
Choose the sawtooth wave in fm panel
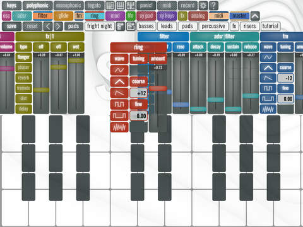click(x=268, y=78)
